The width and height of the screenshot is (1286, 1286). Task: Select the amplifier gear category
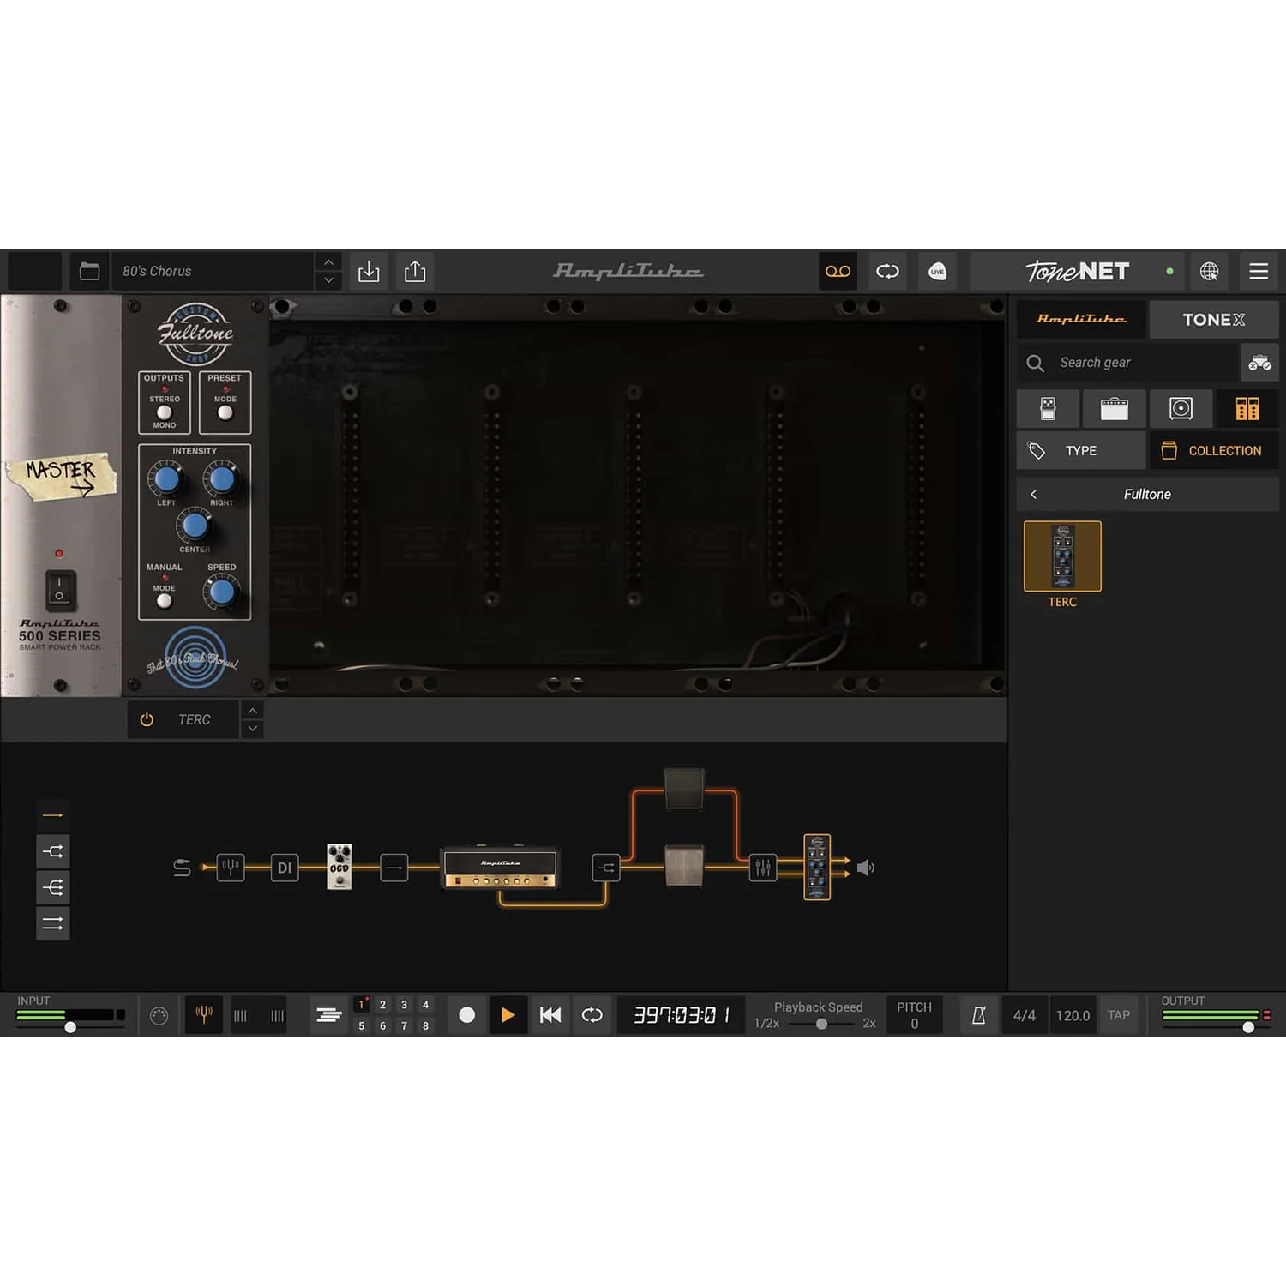[1114, 408]
